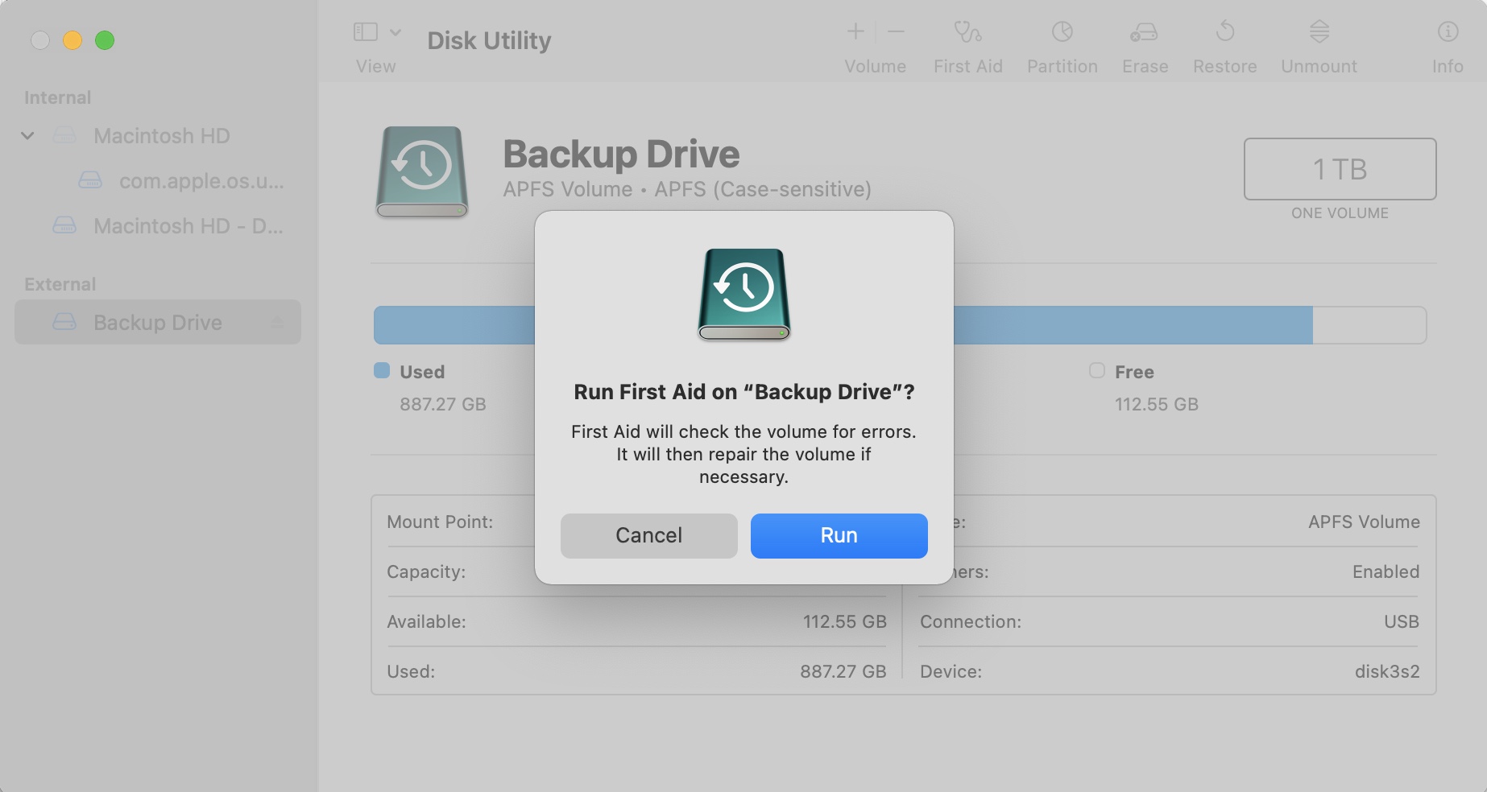1487x792 pixels.
Task: Select the Erase toolbar icon
Action: click(1144, 44)
